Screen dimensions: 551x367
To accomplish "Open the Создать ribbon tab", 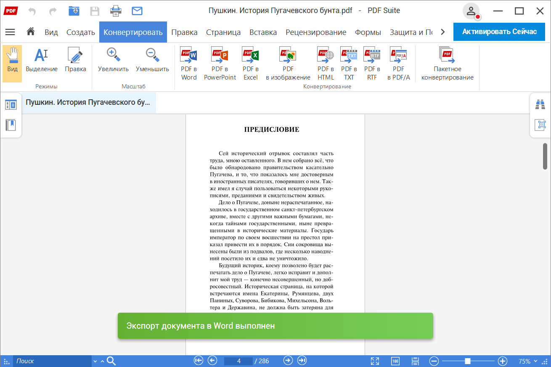I will (x=81, y=32).
